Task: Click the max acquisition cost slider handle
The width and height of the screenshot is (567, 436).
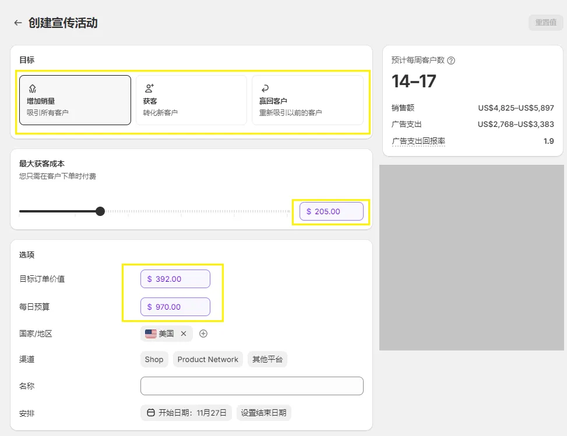Action: click(x=100, y=211)
